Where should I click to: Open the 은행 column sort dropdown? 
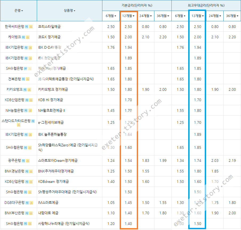[x=19, y=10]
